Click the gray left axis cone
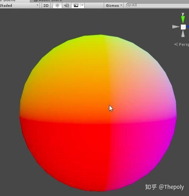This screenshot has height=196, width=189. (176, 27)
